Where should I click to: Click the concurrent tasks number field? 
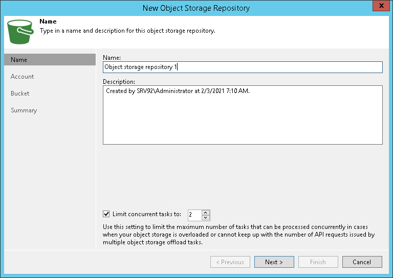click(x=194, y=215)
